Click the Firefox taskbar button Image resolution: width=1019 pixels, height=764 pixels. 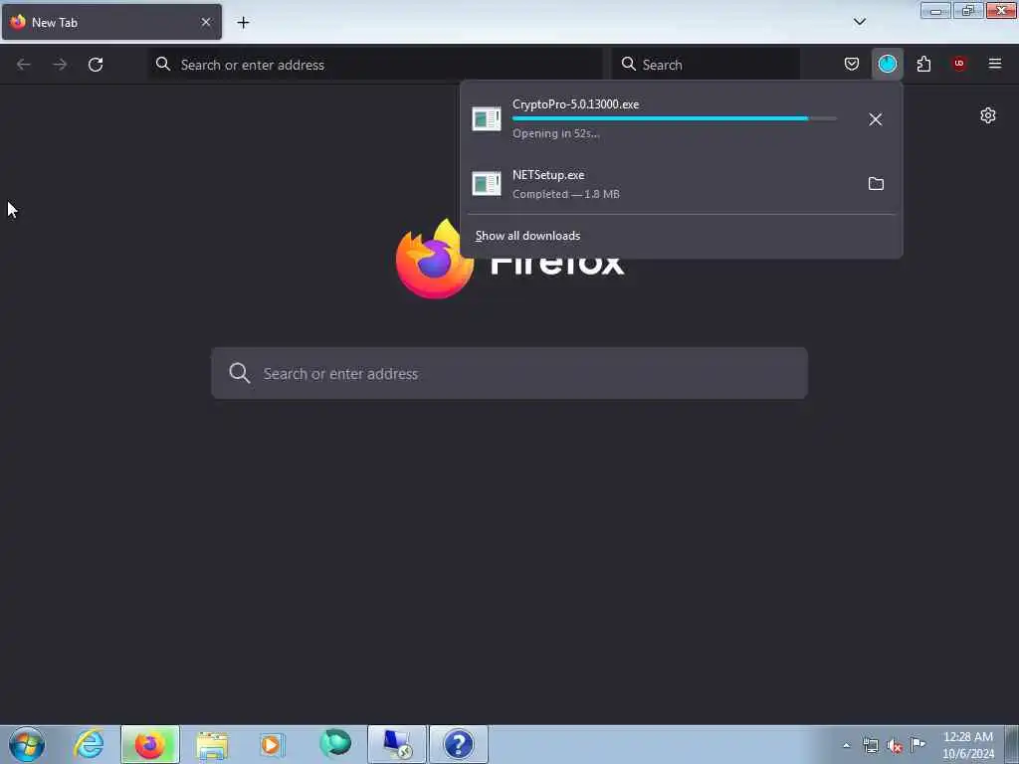(150, 744)
